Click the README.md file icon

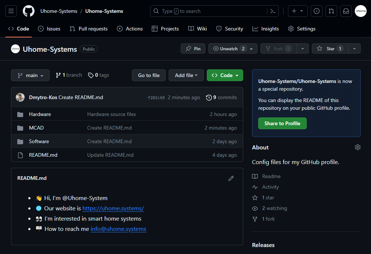20,155
